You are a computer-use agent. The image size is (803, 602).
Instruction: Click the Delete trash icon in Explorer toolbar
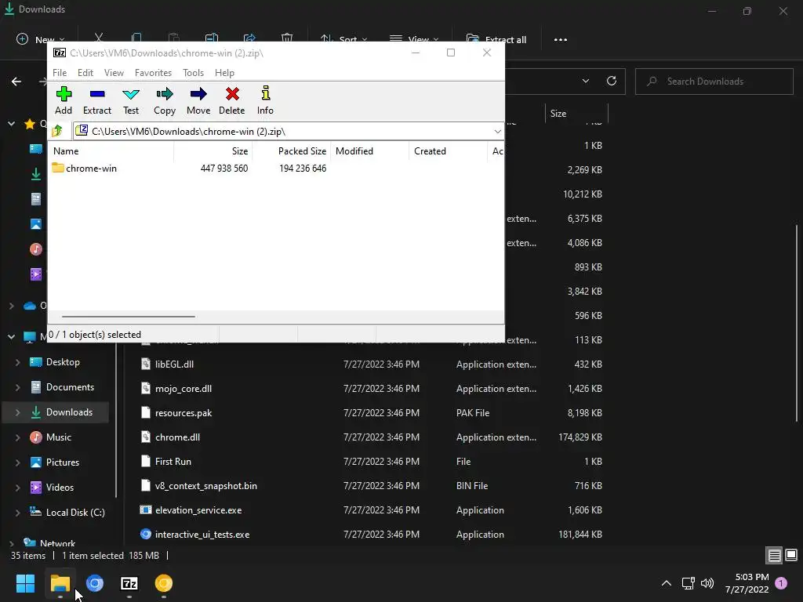[x=287, y=38]
